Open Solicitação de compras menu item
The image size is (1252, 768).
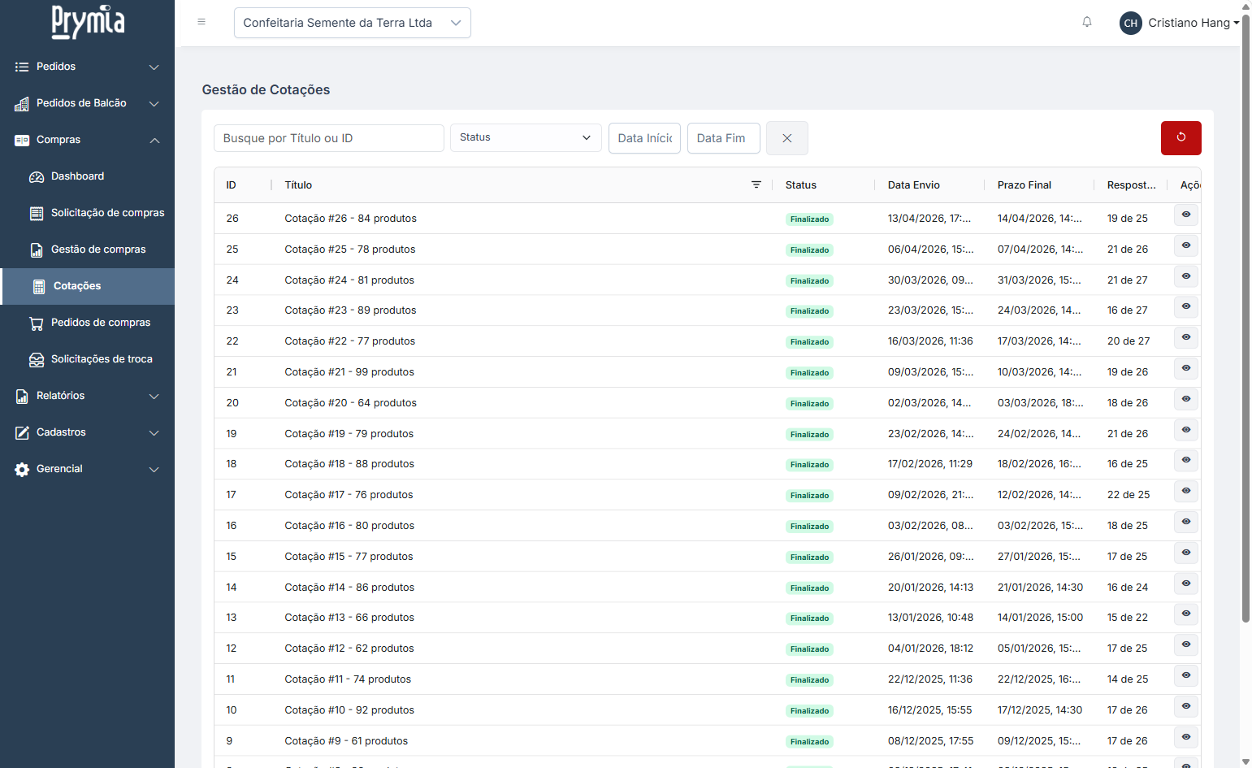(x=107, y=213)
